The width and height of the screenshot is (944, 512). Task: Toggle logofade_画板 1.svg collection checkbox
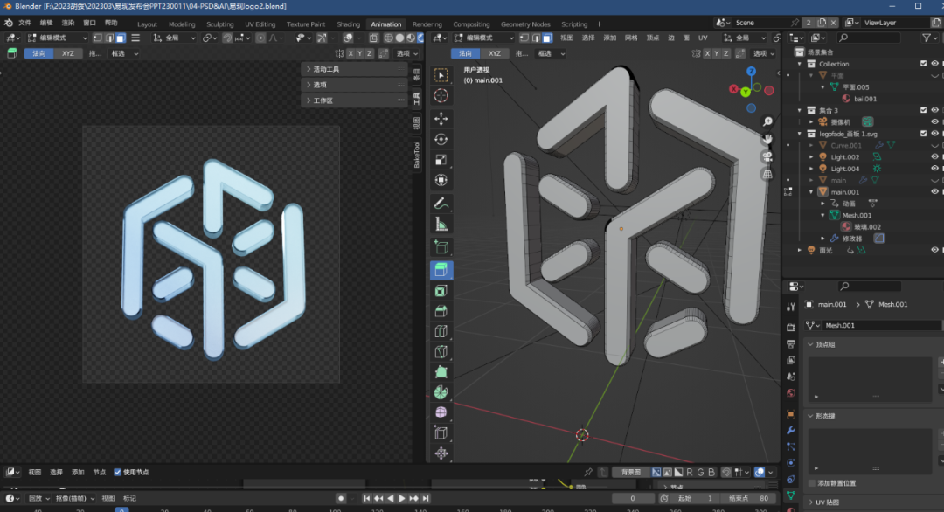coord(924,134)
